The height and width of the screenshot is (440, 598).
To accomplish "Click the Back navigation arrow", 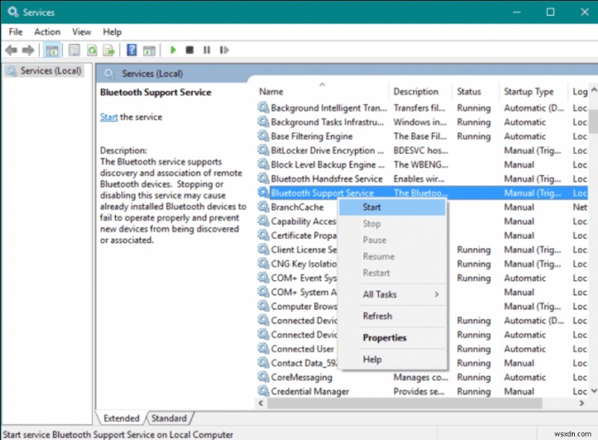I will (x=10, y=50).
